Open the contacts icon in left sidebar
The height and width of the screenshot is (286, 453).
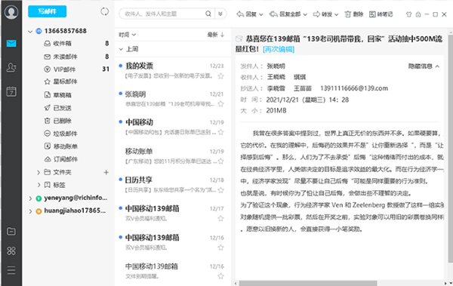11,67
